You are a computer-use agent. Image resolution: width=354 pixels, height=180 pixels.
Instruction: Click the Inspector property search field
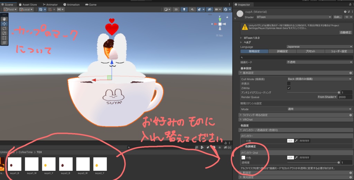coord(296,58)
